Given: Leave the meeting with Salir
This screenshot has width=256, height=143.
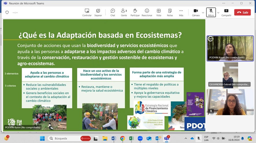Looking at the screenshot, I should click(242, 12).
